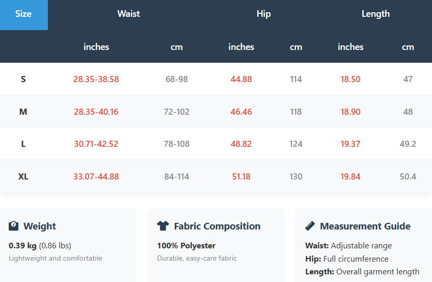Click the 100% Polyester text
The width and height of the screenshot is (432, 282).
(x=186, y=246)
